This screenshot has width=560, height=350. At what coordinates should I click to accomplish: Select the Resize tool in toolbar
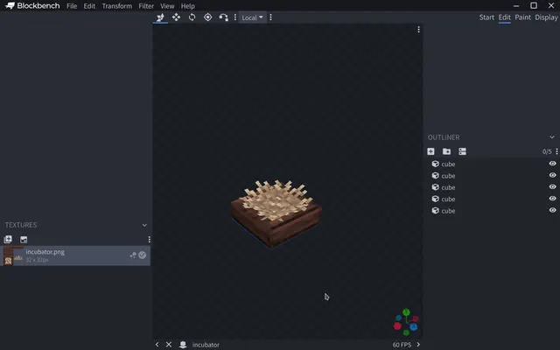160,17
